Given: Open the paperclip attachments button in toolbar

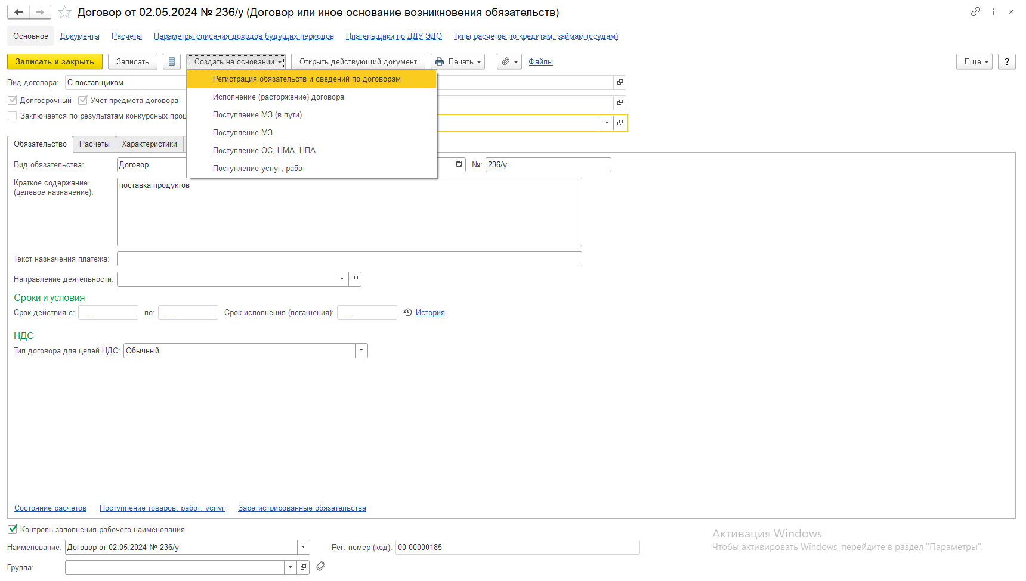Looking at the screenshot, I should click(509, 61).
